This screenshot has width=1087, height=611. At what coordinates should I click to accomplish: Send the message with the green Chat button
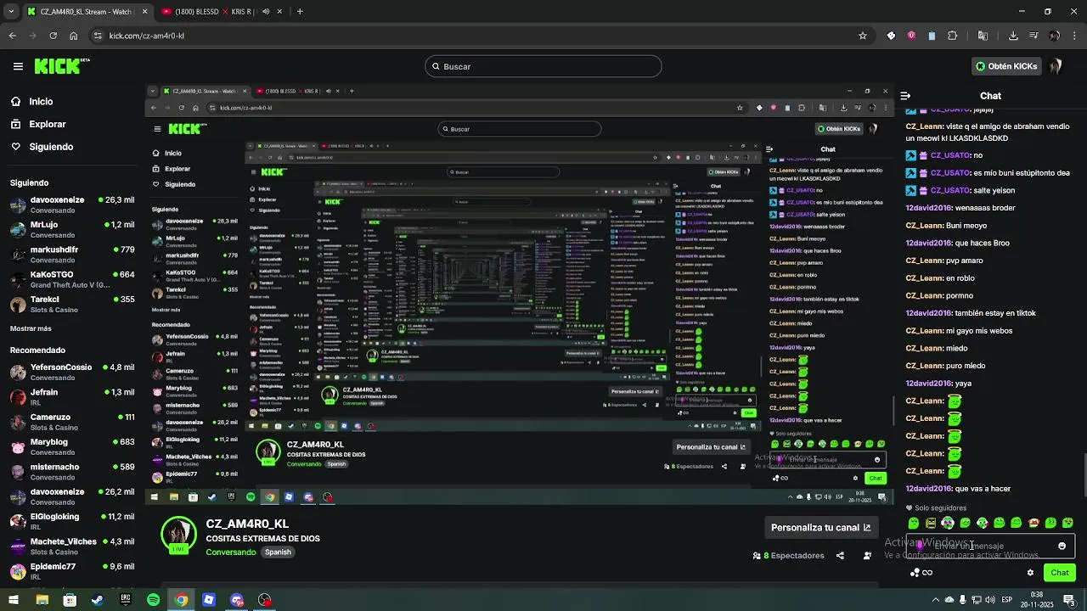pyautogui.click(x=1060, y=573)
